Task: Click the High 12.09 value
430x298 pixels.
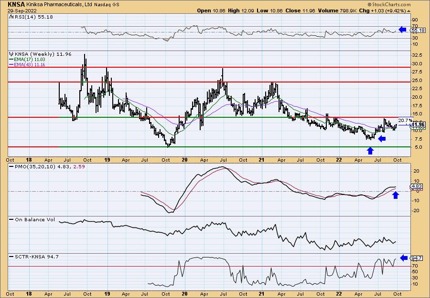Action: pyautogui.click(x=241, y=10)
